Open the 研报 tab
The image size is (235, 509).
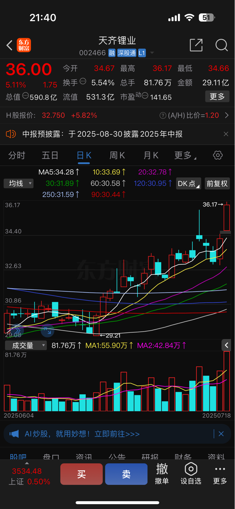[150, 457]
